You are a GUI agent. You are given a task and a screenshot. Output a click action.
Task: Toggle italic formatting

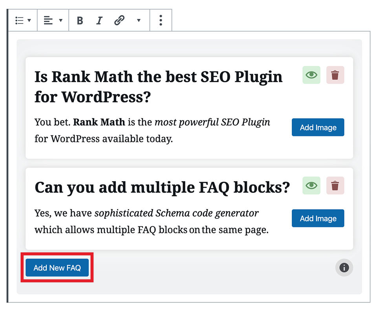[99, 20]
